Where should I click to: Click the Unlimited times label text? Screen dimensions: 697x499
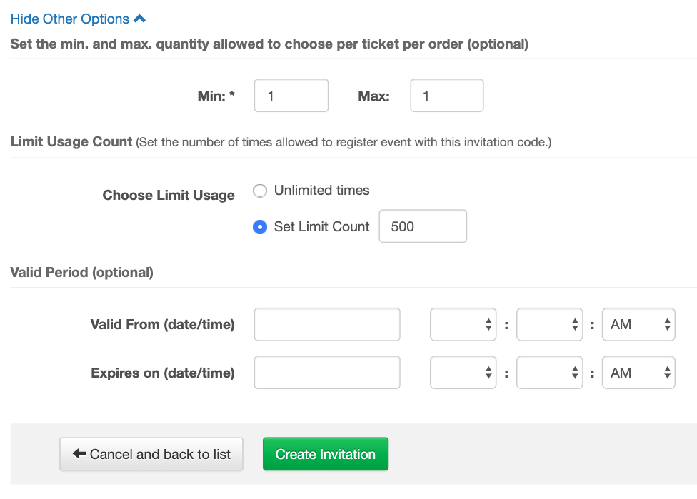322,190
